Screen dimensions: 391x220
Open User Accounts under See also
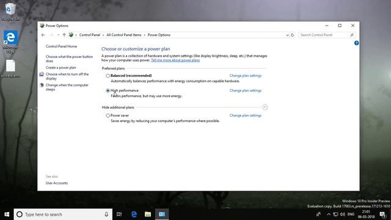click(57, 183)
